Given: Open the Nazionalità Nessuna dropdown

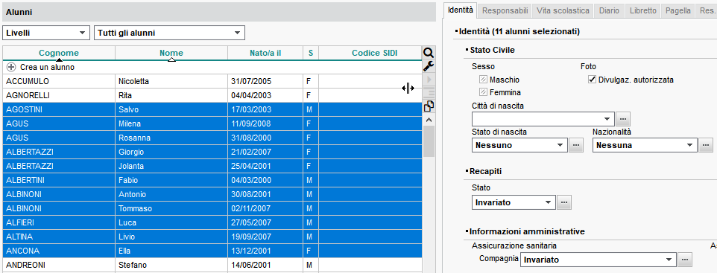Looking at the screenshot, I should [x=645, y=145].
